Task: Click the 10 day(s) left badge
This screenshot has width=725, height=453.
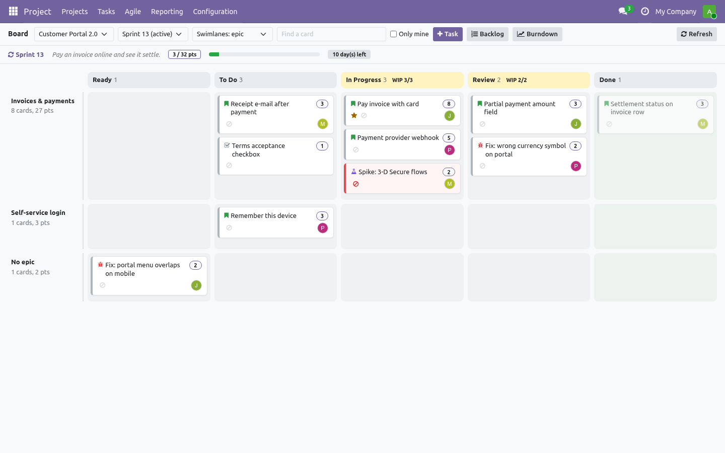Action: point(349,54)
